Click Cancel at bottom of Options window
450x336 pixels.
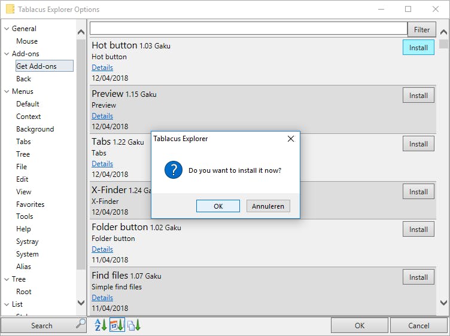pyautogui.click(x=419, y=325)
